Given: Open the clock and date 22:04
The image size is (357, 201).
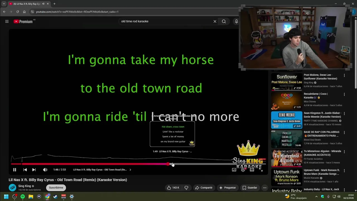Looking at the screenshot, I should click(x=348, y=197).
